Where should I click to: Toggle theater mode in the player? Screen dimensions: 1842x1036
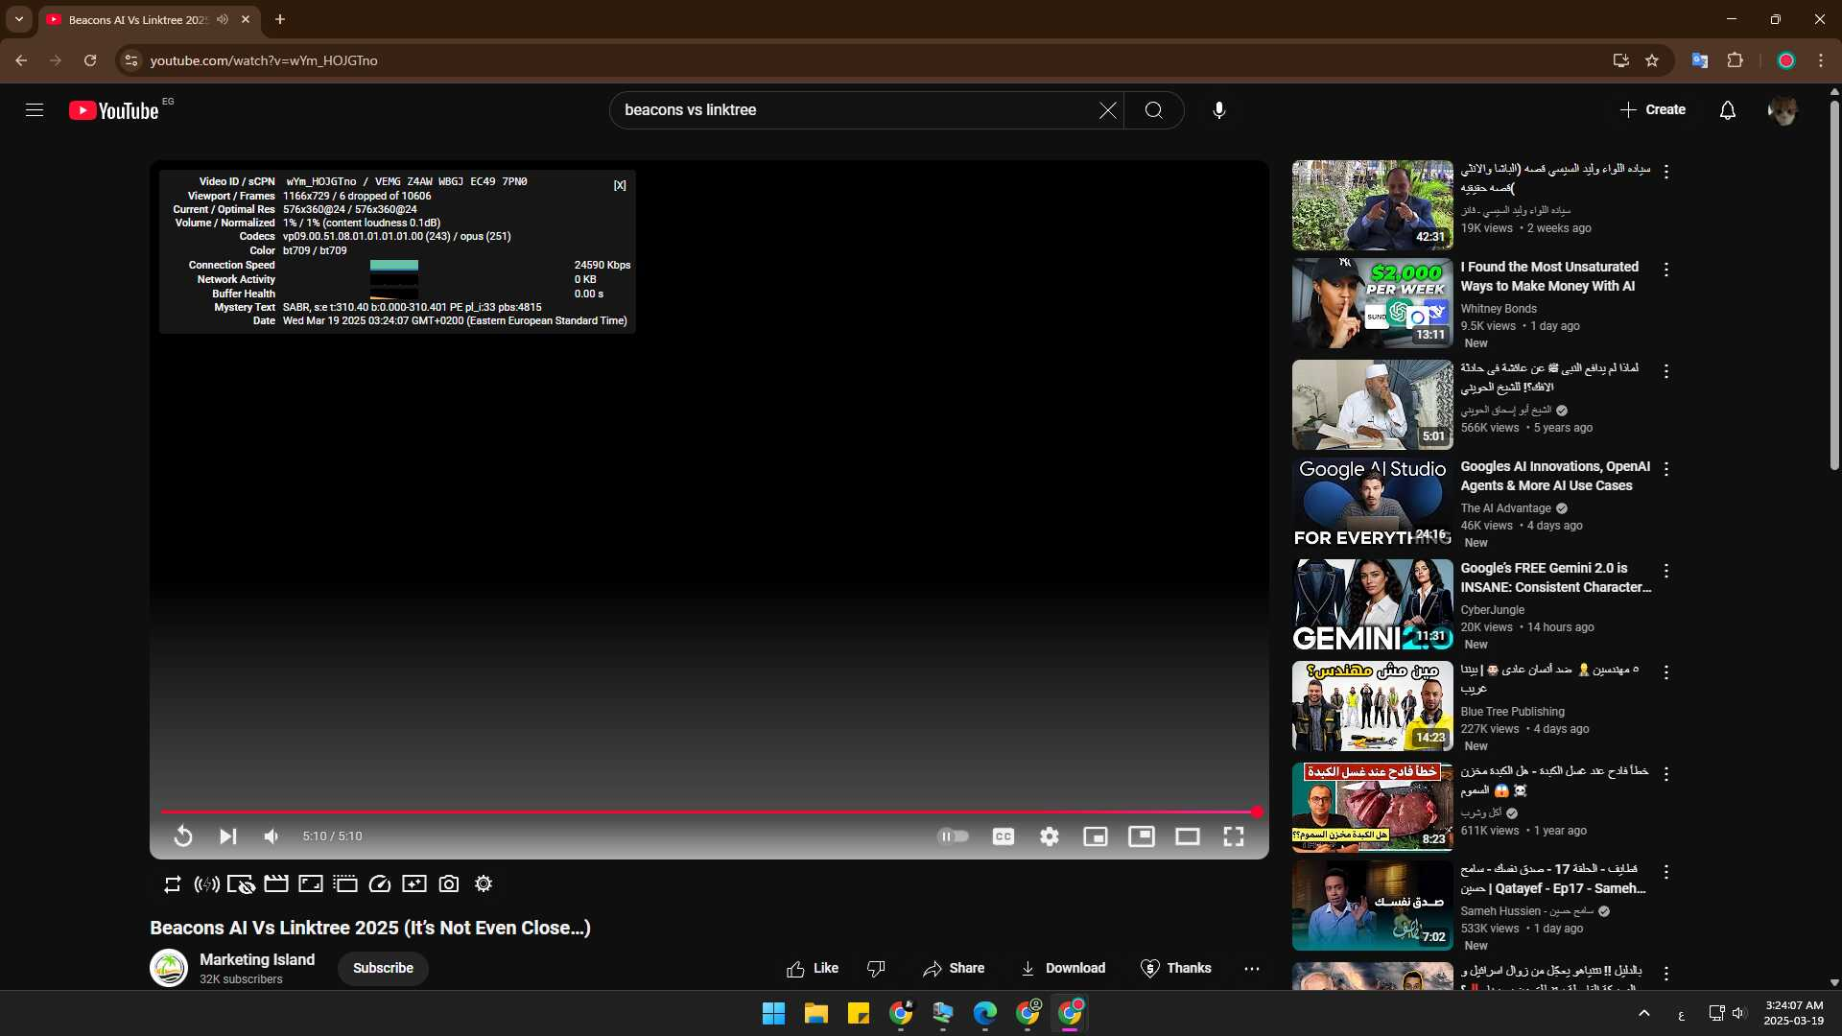tap(1187, 836)
